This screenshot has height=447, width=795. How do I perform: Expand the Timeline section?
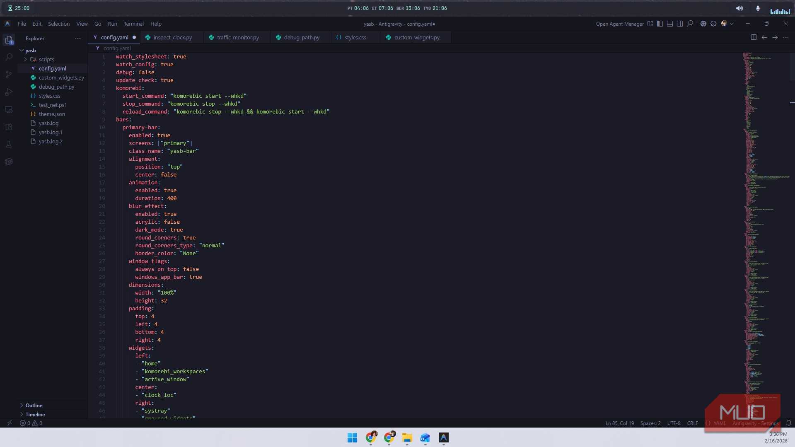click(35, 414)
